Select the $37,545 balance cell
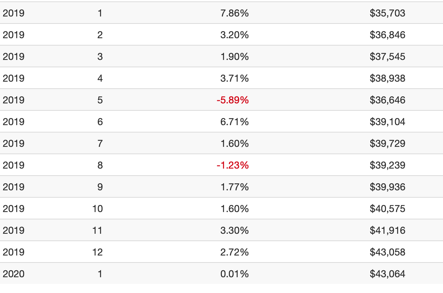The height and width of the screenshot is (293, 443). (x=387, y=56)
